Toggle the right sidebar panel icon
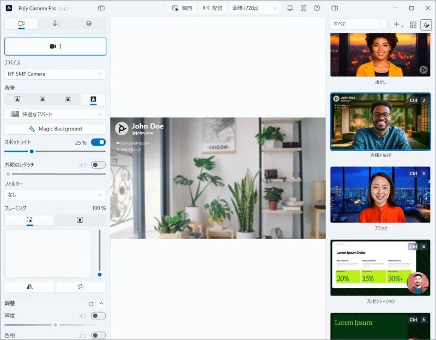This screenshot has width=436, height=340. click(335, 8)
